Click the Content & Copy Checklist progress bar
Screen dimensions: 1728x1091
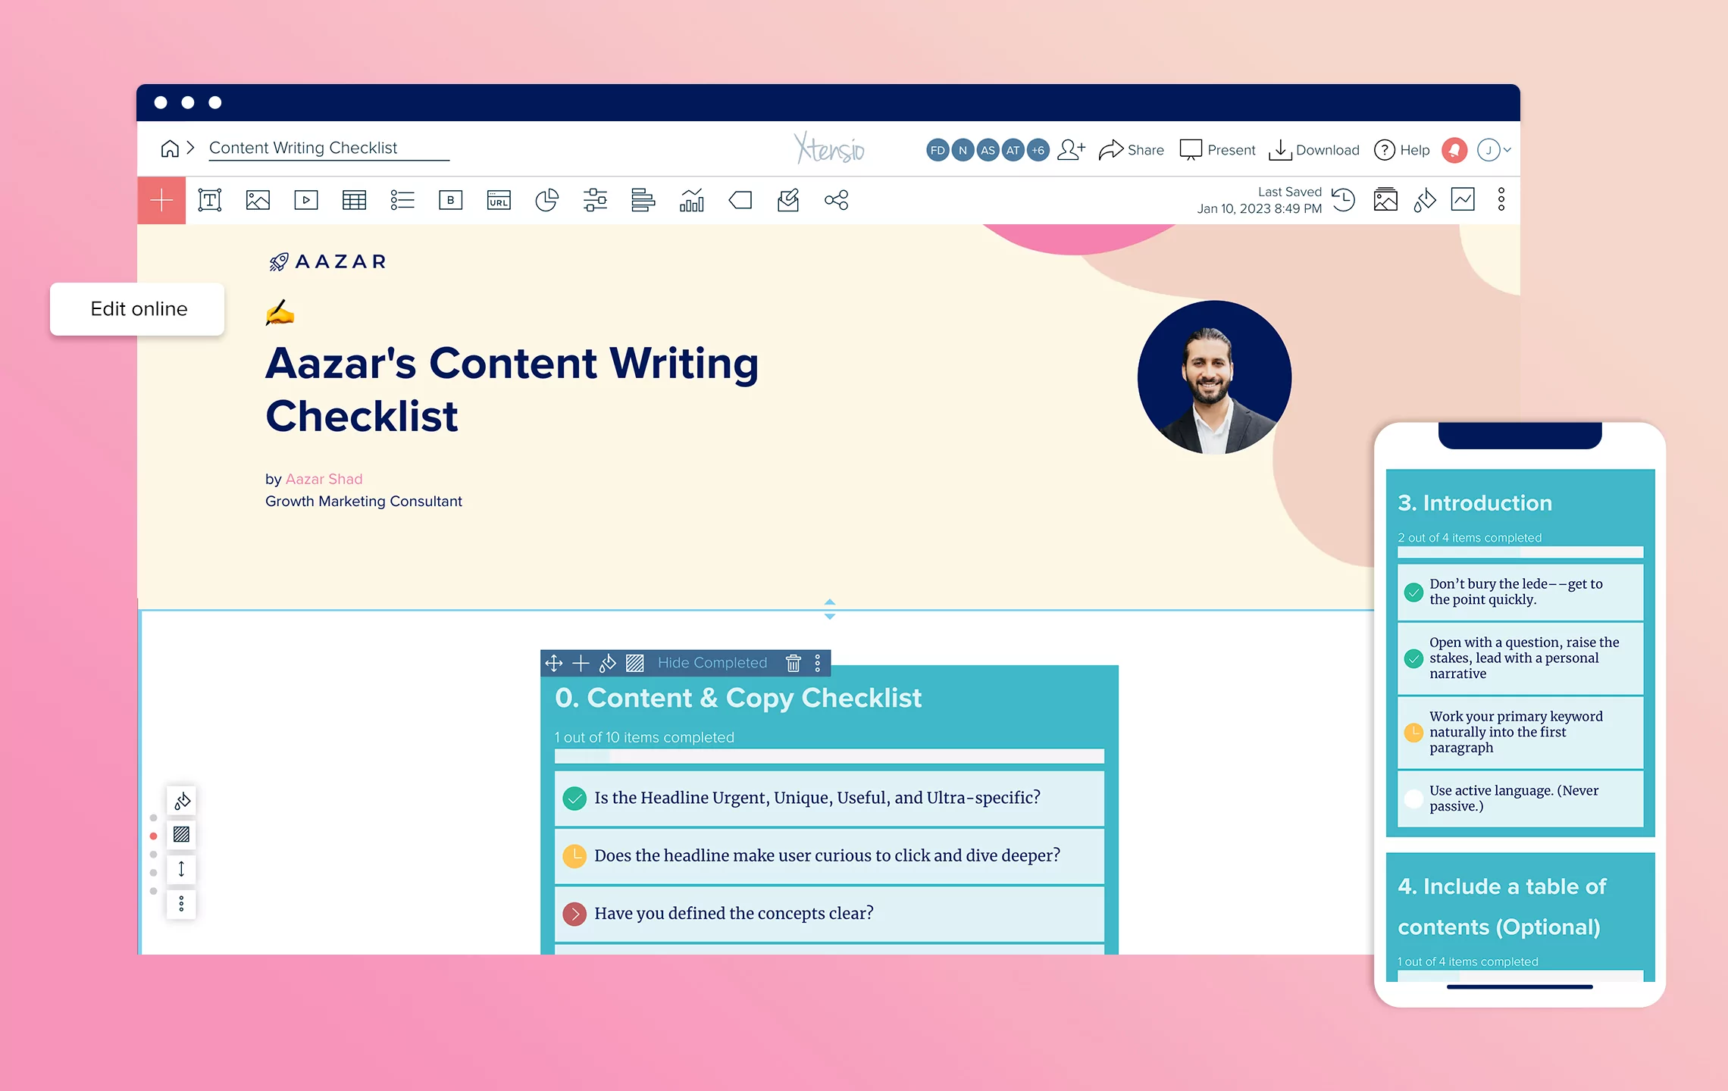[828, 755]
